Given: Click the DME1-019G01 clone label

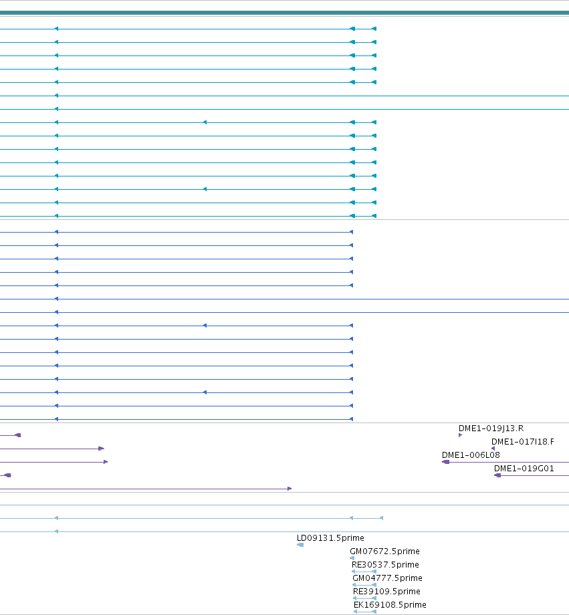Looking at the screenshot, I should (x=524, y=469).
